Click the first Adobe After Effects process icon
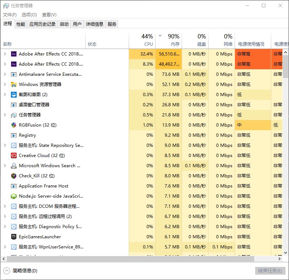Viewport: 289px width, 280px height. pos(14,54)
